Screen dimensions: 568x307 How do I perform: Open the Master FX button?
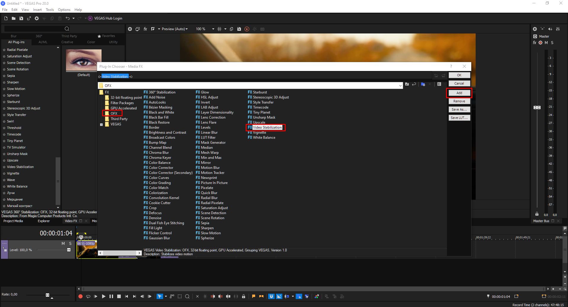point(535,43)
